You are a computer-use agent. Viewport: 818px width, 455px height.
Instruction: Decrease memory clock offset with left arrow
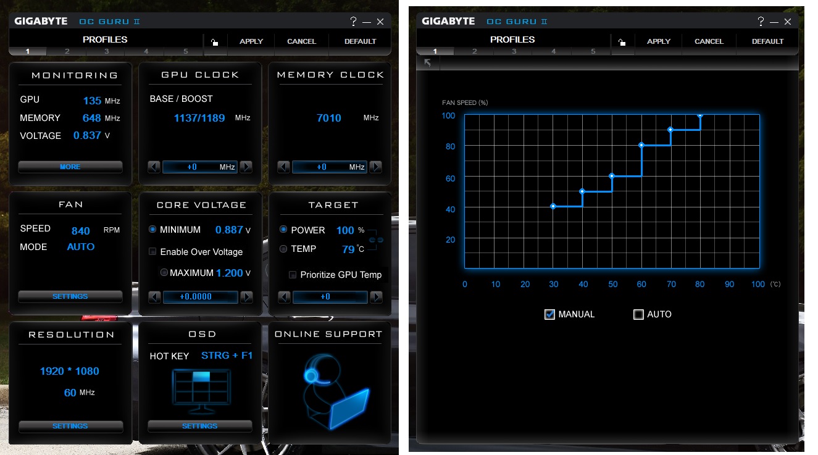click(284, 167)
